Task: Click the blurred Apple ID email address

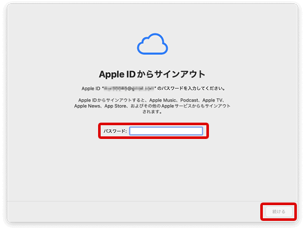Action: [x=129, y=89]
